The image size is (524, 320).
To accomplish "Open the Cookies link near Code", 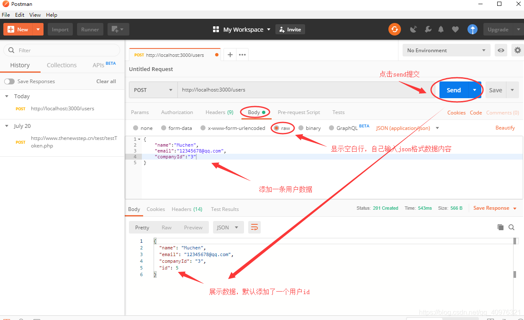I will (457, 112).
